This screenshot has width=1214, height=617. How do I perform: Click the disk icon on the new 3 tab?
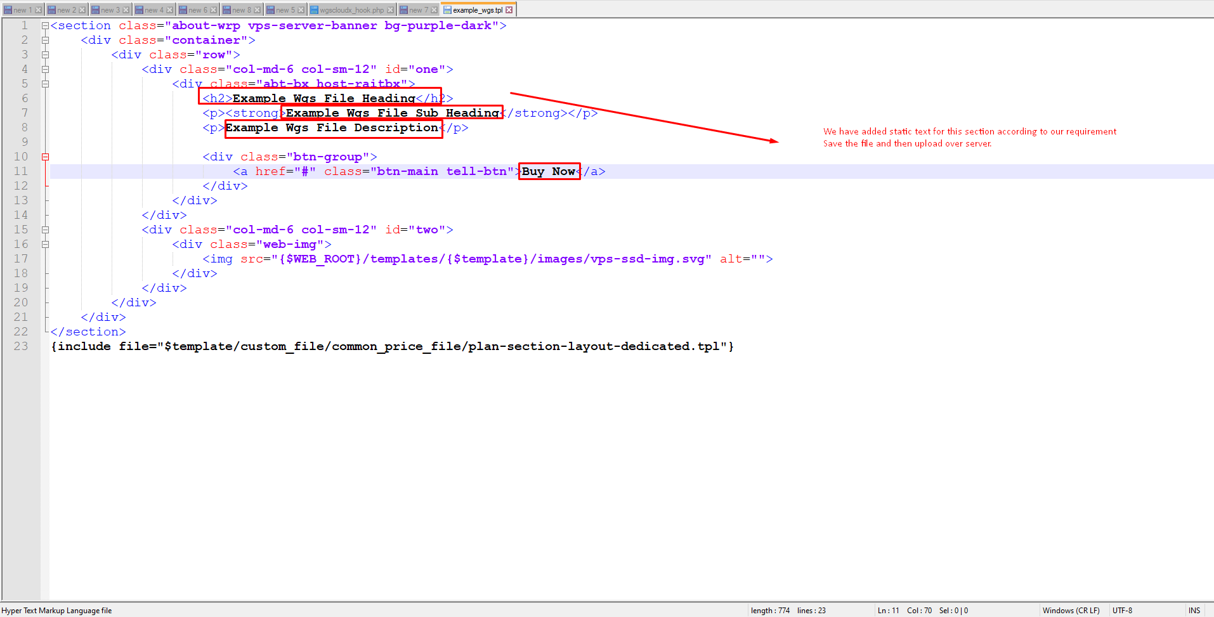95,10
